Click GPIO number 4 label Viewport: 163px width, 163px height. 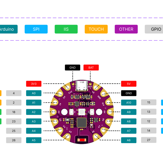(x=14, y=93)
